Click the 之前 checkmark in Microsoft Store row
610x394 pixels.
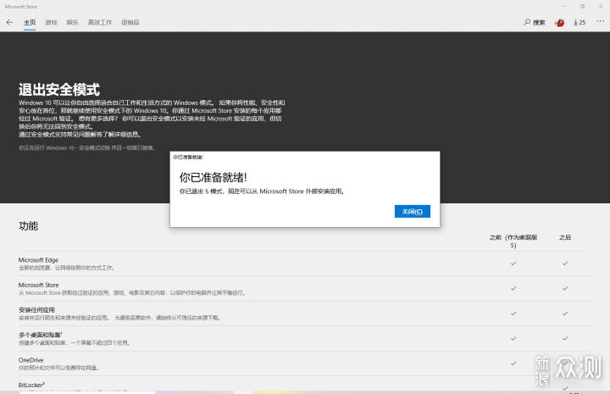click(513, 288)
